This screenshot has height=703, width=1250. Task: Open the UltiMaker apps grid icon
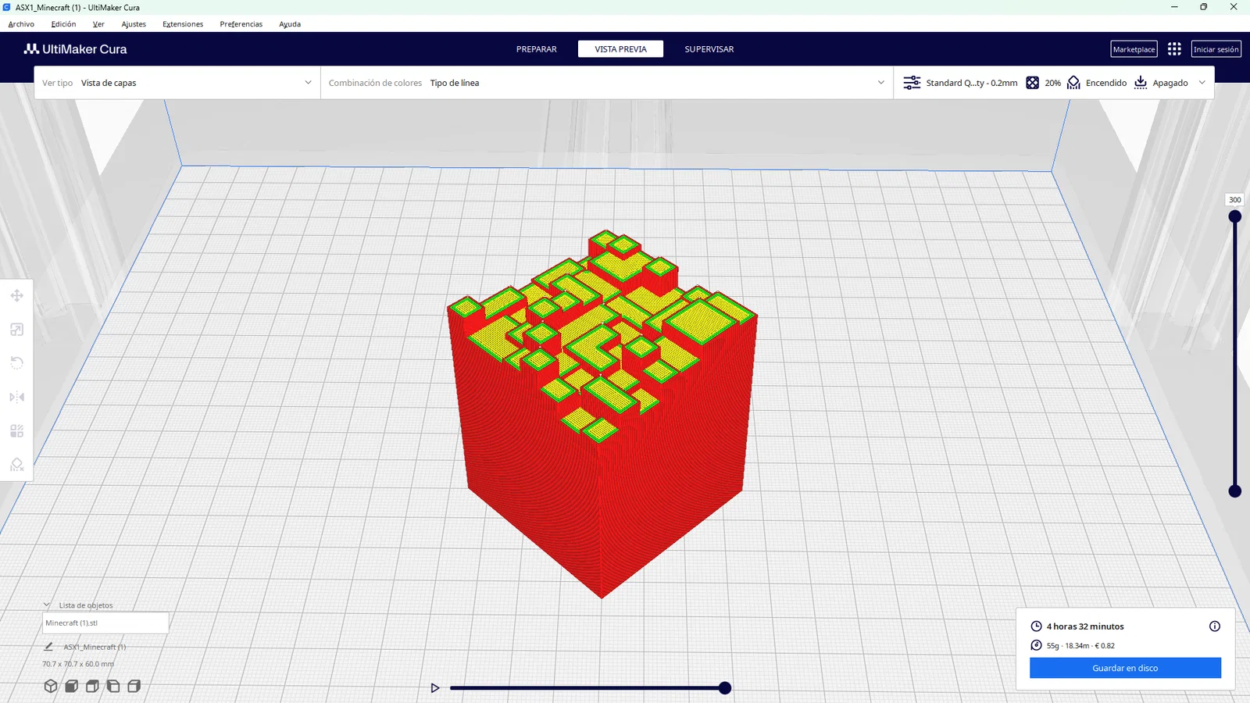[x=1174, y=49]
